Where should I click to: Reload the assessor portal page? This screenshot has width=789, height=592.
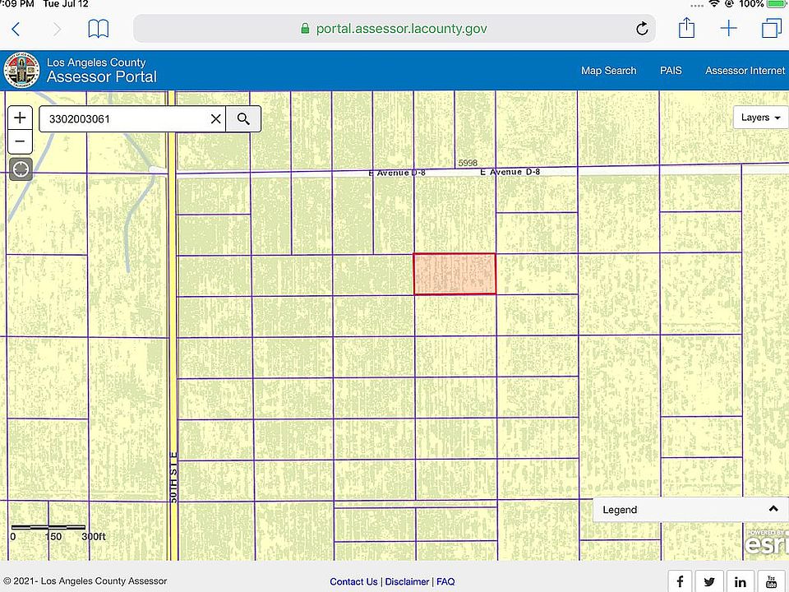[642, 29]
